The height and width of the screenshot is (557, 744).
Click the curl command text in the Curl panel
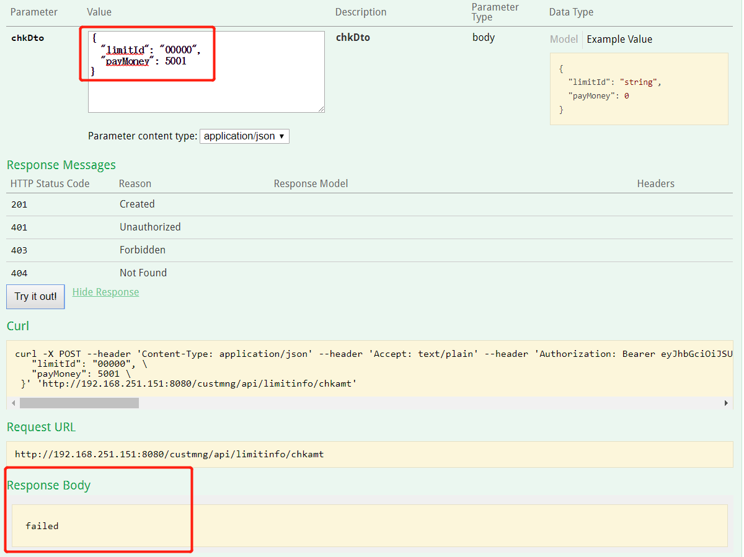coord(186,363)
